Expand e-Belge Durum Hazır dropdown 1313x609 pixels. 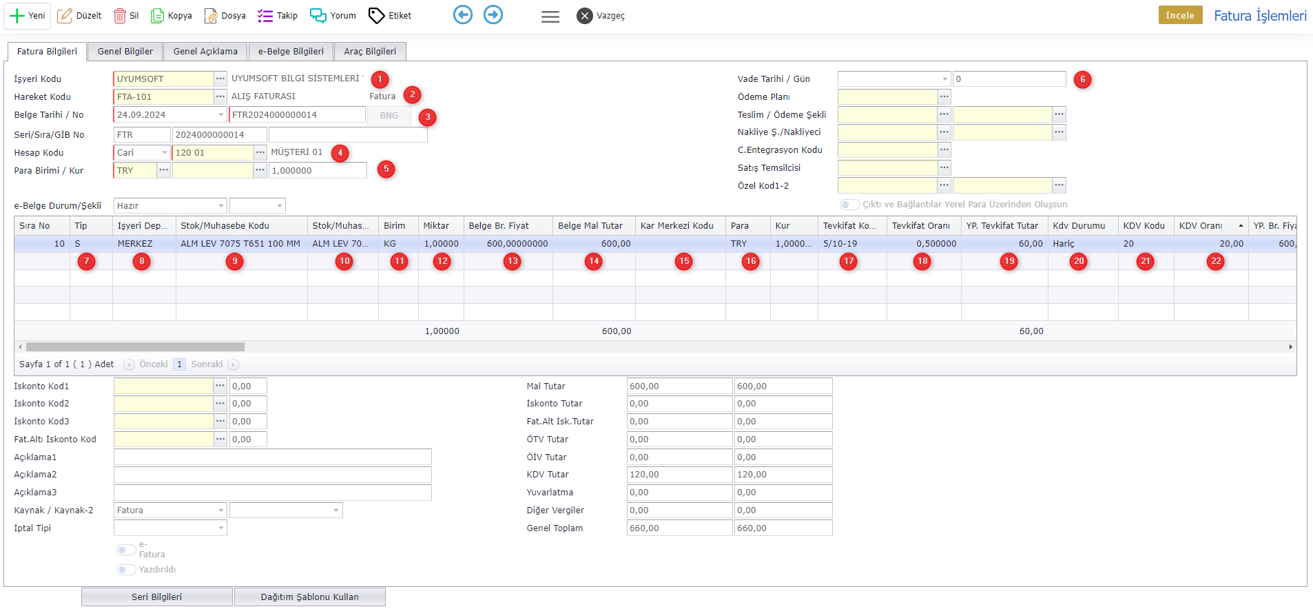coord(220,206)
